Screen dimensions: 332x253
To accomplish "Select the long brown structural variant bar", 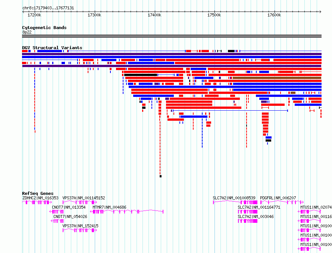I will pos(277,78).
